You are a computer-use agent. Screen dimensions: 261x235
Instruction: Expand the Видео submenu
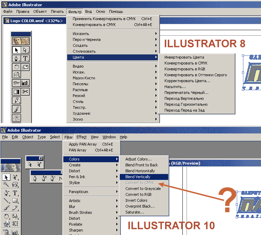tap(113, 66)
